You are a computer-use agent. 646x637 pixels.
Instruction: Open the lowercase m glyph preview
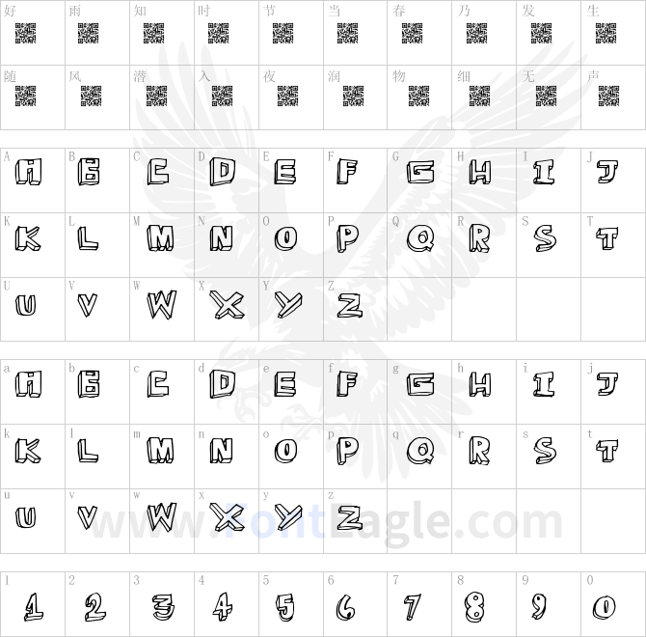[x=160, y=450]
